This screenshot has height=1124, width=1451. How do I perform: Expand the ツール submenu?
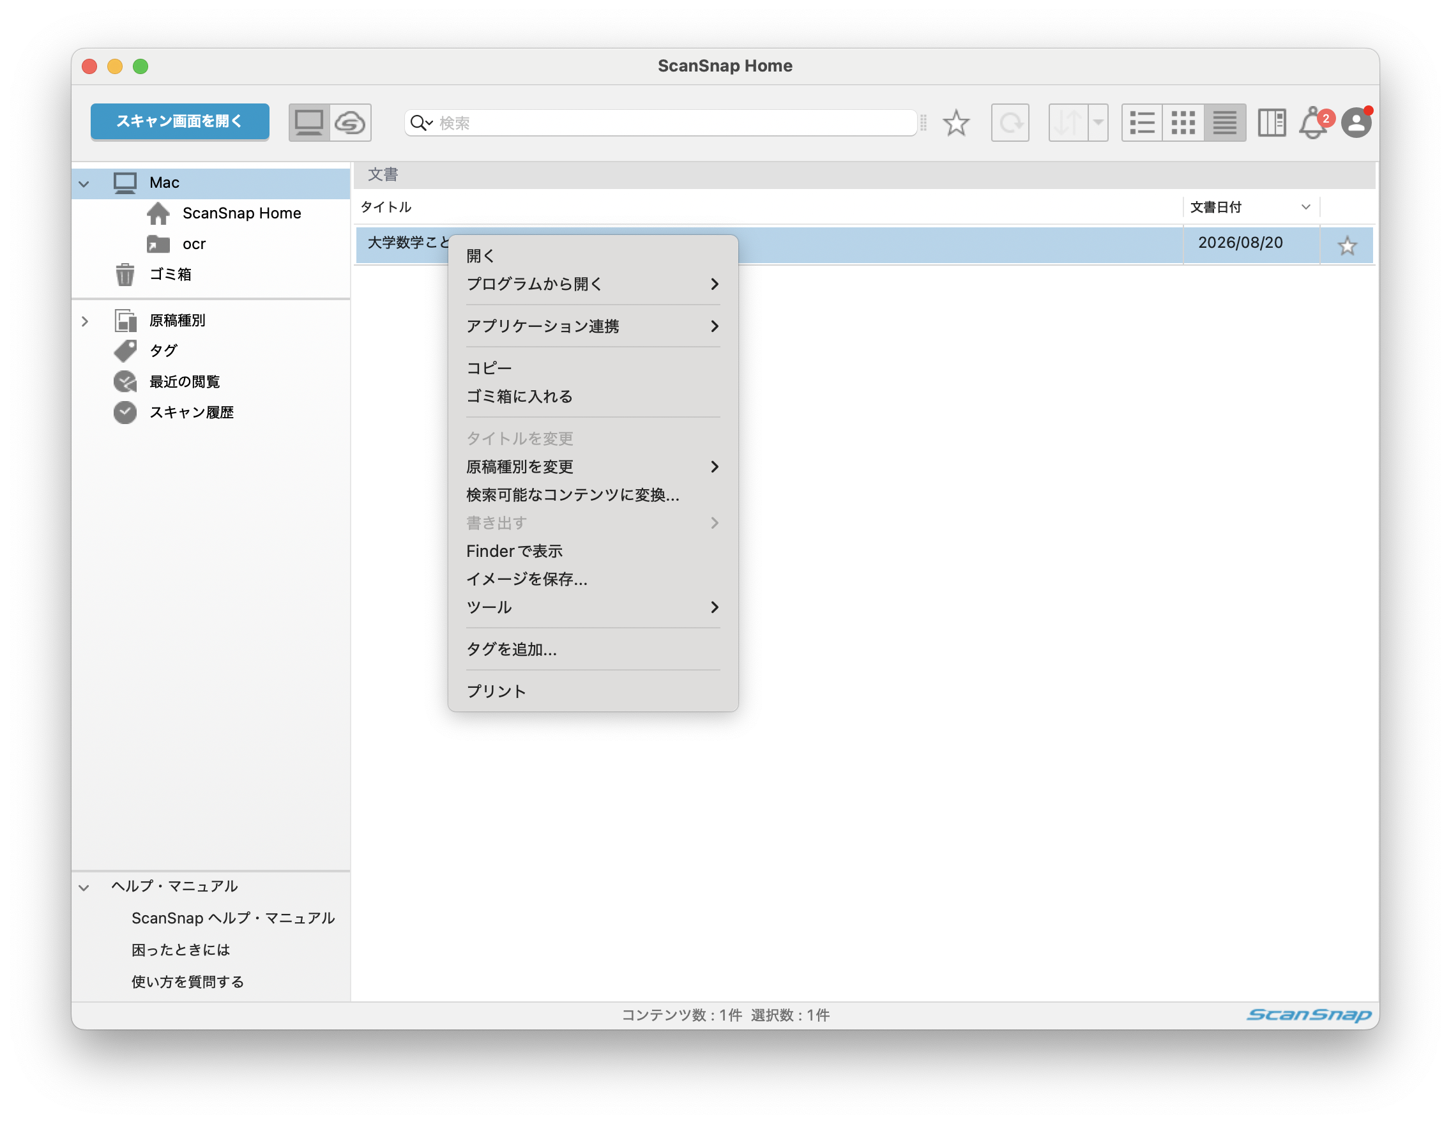click(x=715, y=607)
